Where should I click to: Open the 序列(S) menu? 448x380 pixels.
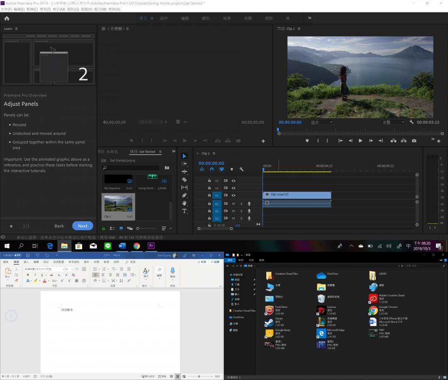[45, 9]
